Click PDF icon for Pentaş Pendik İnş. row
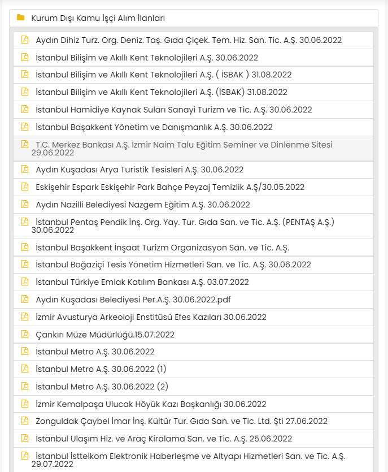 pos(25,221)
